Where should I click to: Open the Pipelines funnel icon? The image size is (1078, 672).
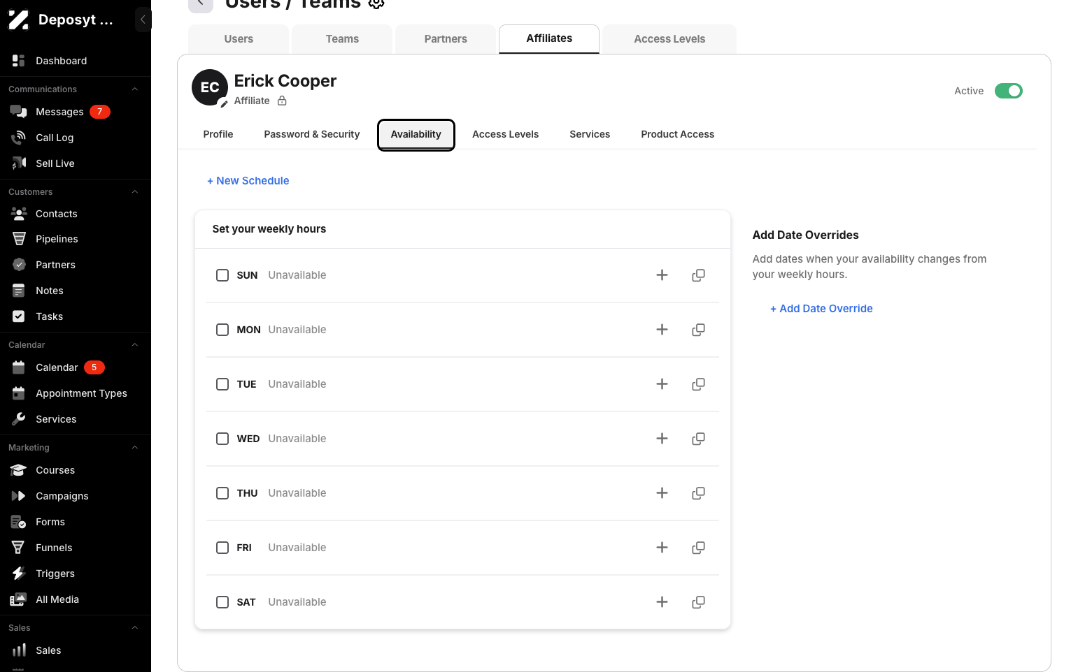[x=19, y=239]
